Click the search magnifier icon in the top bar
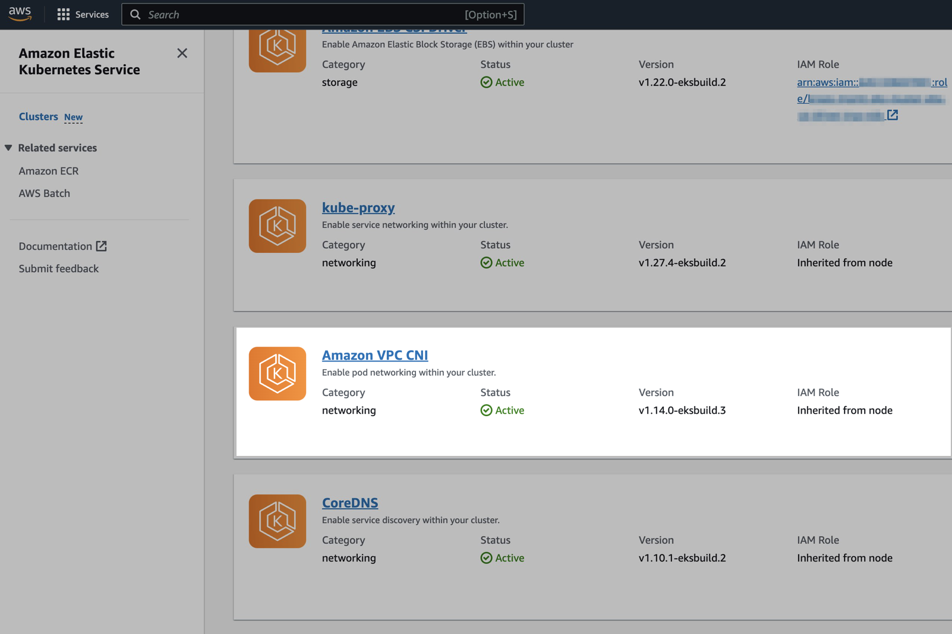The image size is (952, 634). coord(135,14)
